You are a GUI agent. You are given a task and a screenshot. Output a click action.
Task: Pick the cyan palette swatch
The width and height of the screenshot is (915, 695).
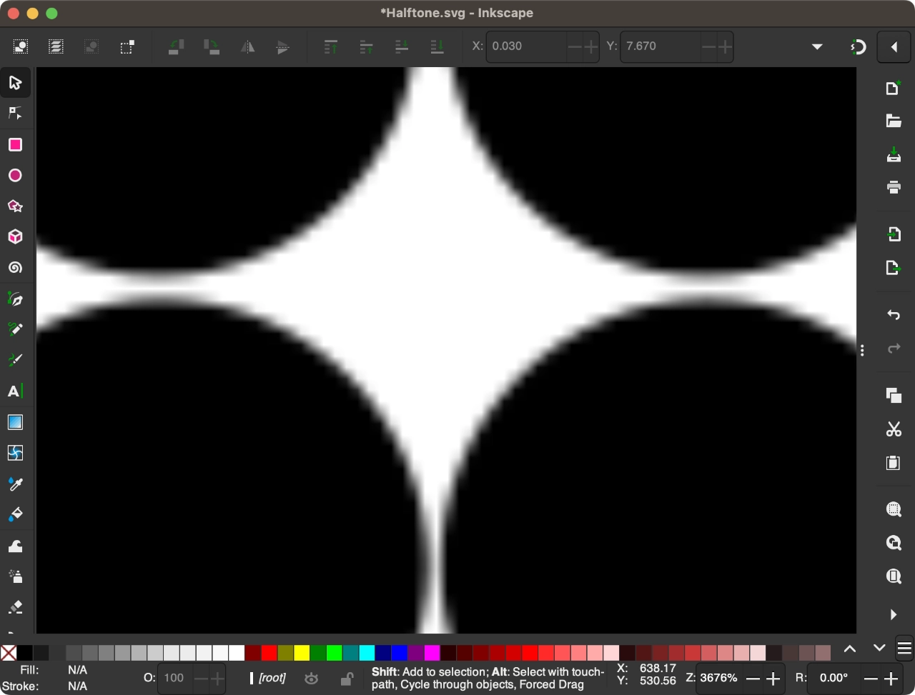point(367,652)
